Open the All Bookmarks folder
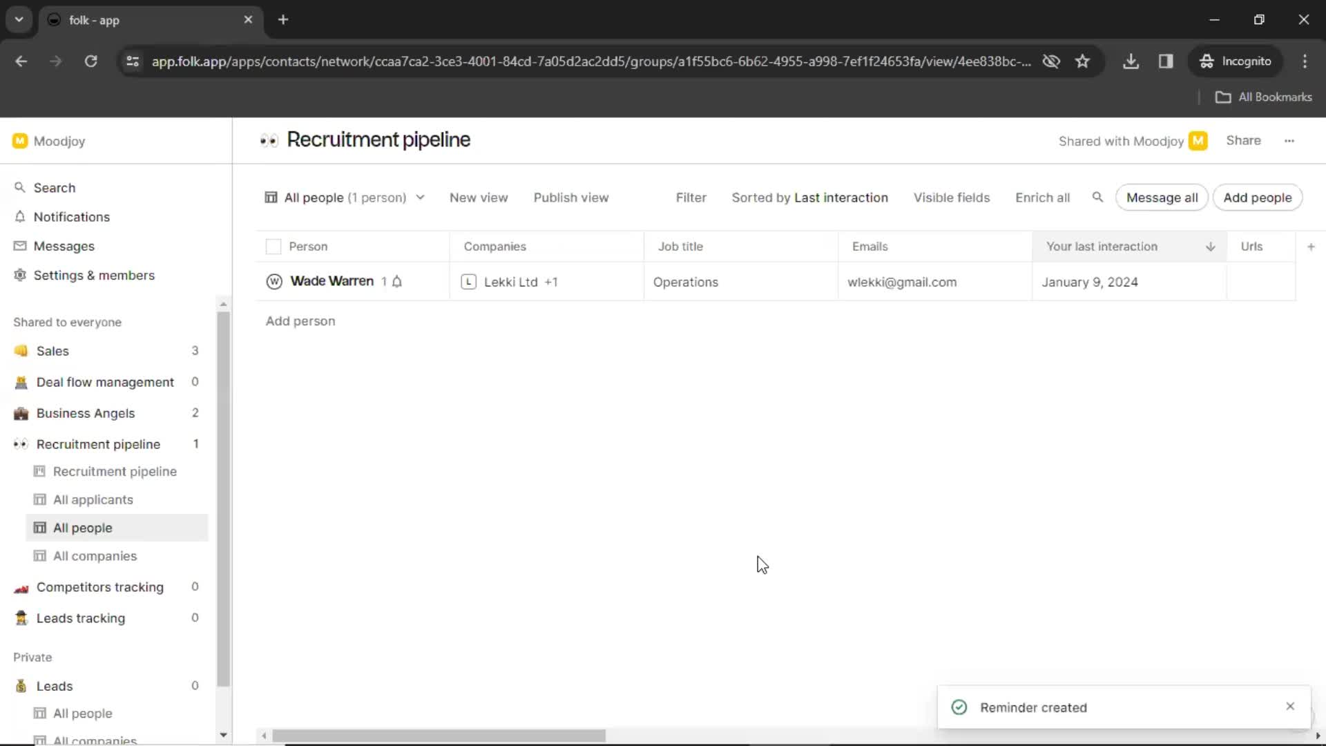This screenshot has height=746, width=1326. [1263, 97]
